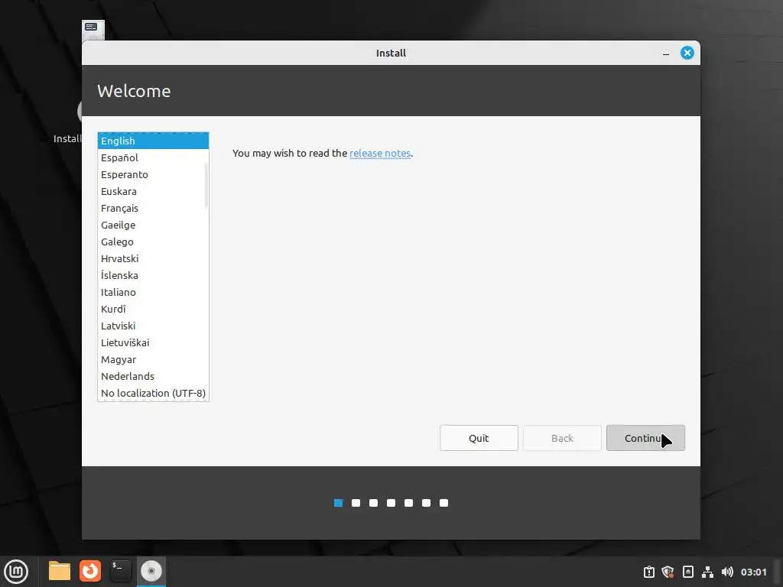The width and height of the screenshot is (783, 587).
Task: Choose Français language
Action: (x=153, y=208)
